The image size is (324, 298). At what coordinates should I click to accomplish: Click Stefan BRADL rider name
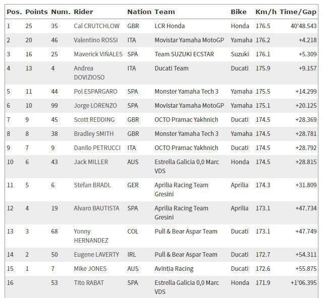click(92, 185)
